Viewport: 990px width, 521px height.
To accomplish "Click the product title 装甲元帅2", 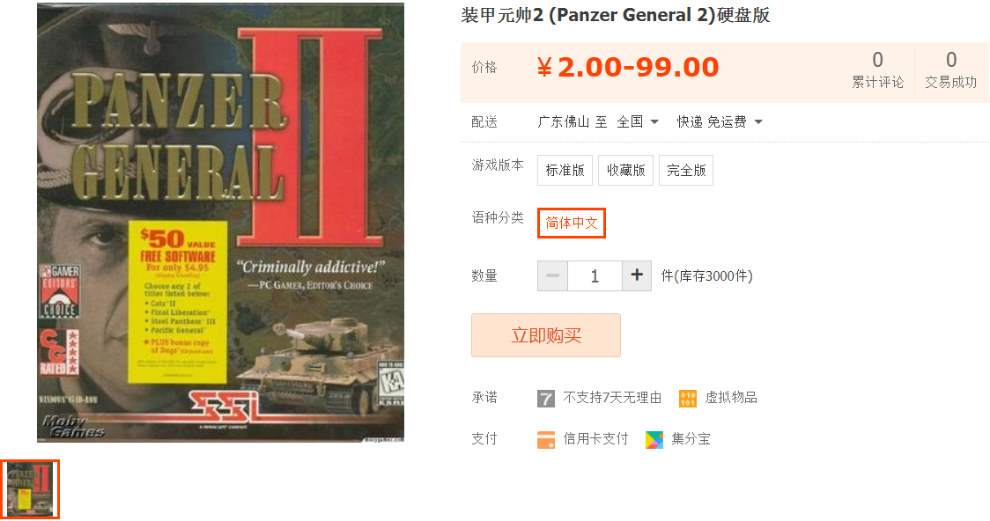I will point(616,15).
